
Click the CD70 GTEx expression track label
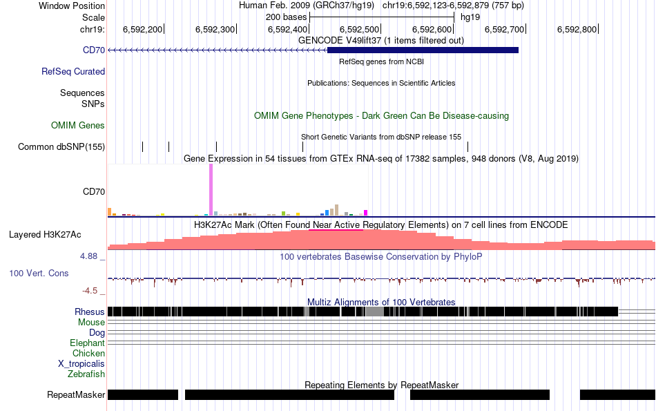(x=94, y=192)
